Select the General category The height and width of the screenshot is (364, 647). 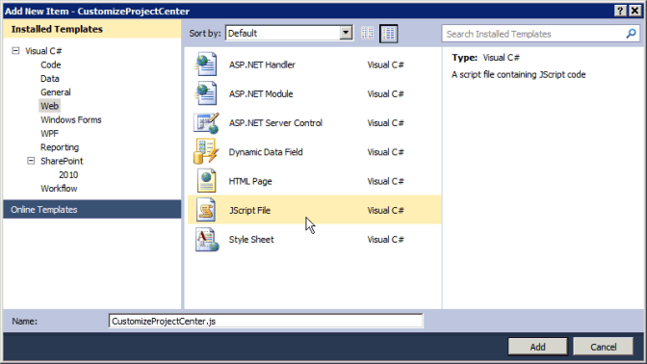coord(56,92)
